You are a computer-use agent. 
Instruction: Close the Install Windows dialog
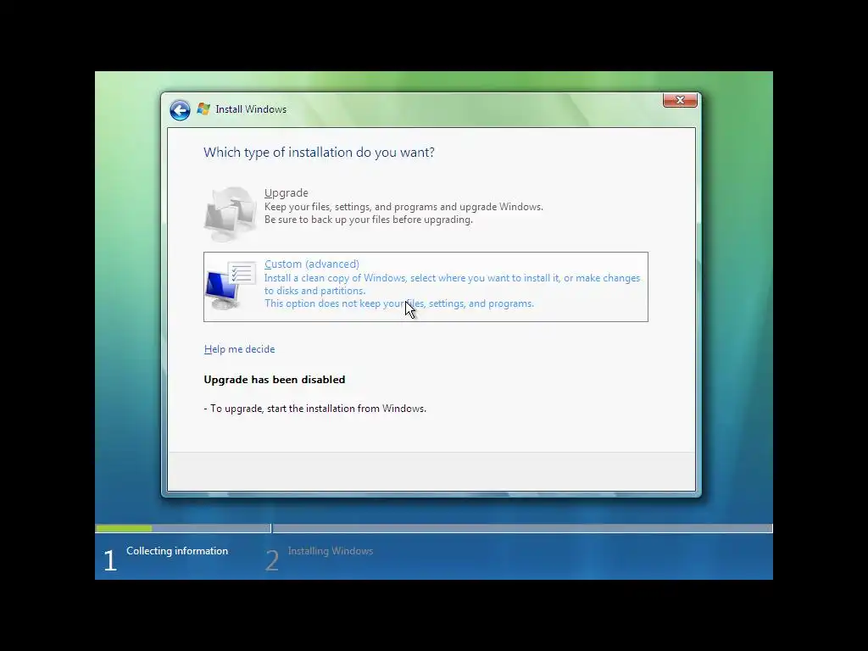tap(680, 100)
